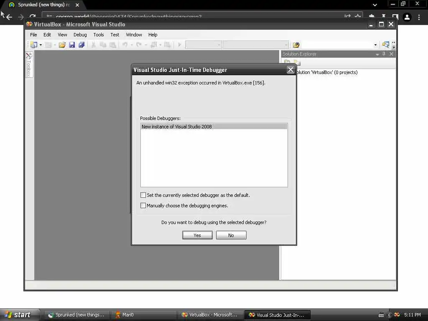Viewport: 428px width, 321px height.
Task: Open the Window menu
Action: [134, 35]
